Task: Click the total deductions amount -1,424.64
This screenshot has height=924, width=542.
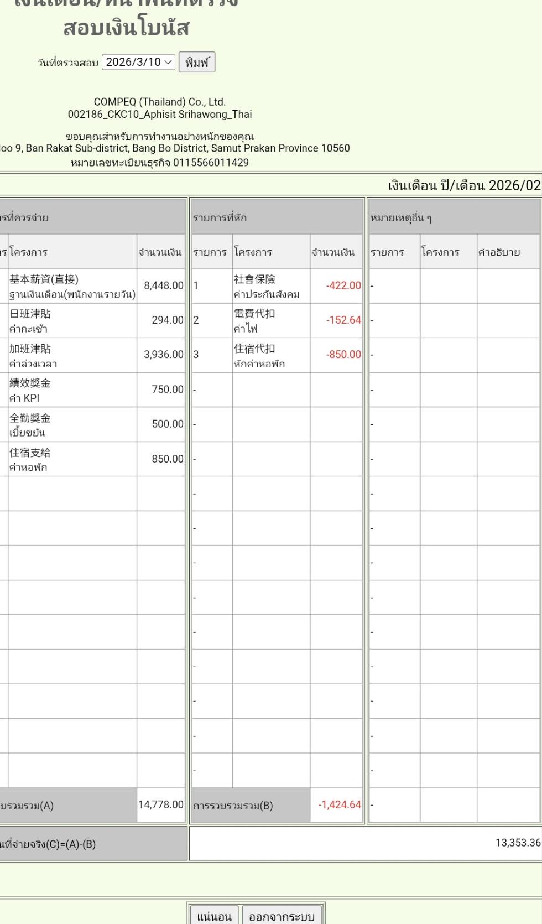Action: [339, 804]
